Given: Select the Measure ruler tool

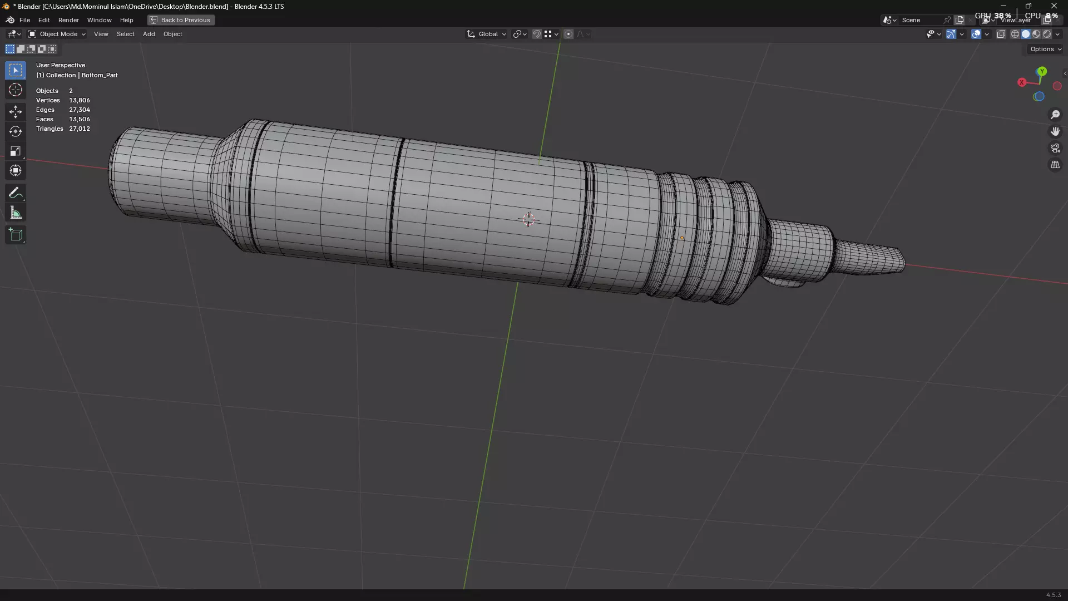Looking at the screenshot, I should coord(16,213).
